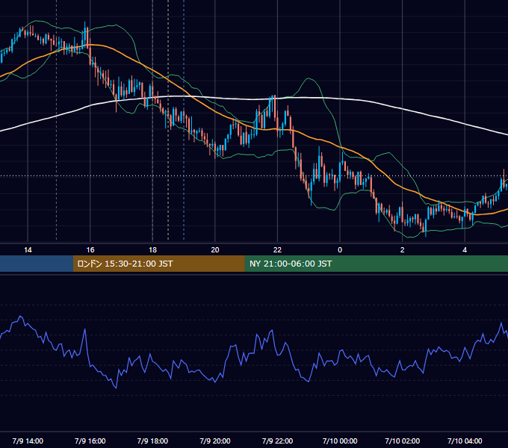Image resolution: width=508 pixels, height=448 pixels.
Task: Select the "7/10 02:00" date label
Action: [403, 441]
